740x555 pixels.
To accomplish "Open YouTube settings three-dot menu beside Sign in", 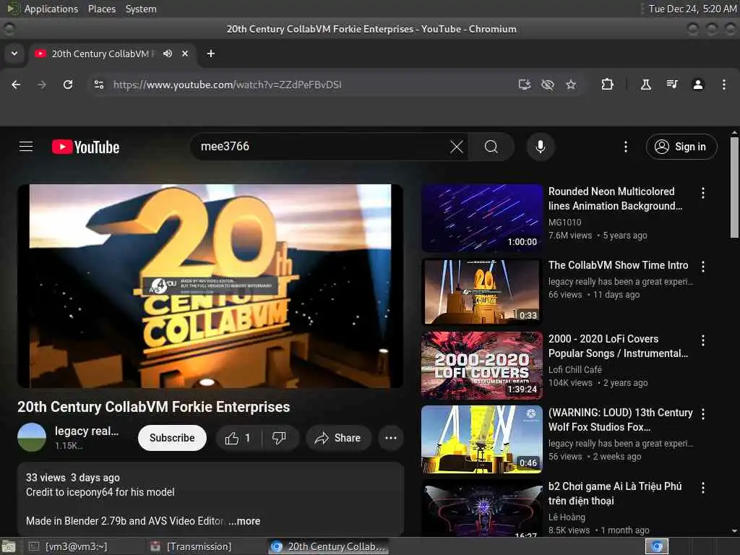I will pyautogui.click(x=626, y=147).
